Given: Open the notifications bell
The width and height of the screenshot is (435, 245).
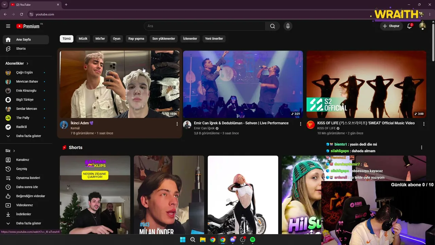Looking at the screenshot, I should tap(410, 26).
